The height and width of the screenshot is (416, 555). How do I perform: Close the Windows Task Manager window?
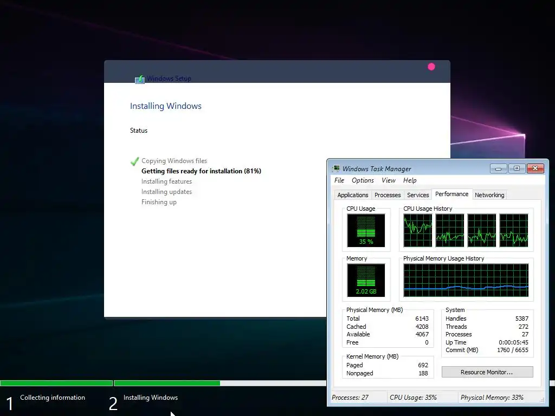pos(535,168)
